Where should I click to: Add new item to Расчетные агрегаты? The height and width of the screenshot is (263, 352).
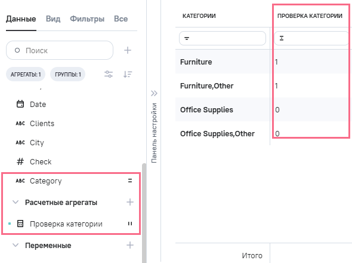pos(130,202)
